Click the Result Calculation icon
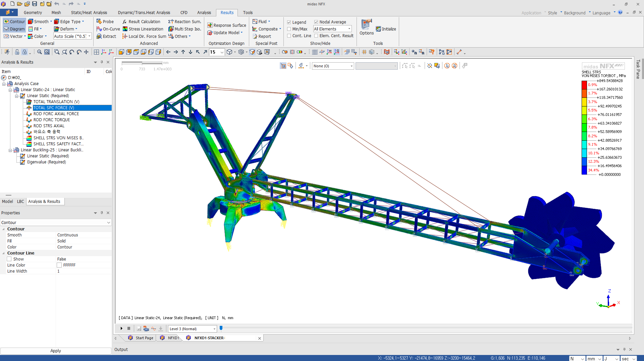 [x=125, y=21]
